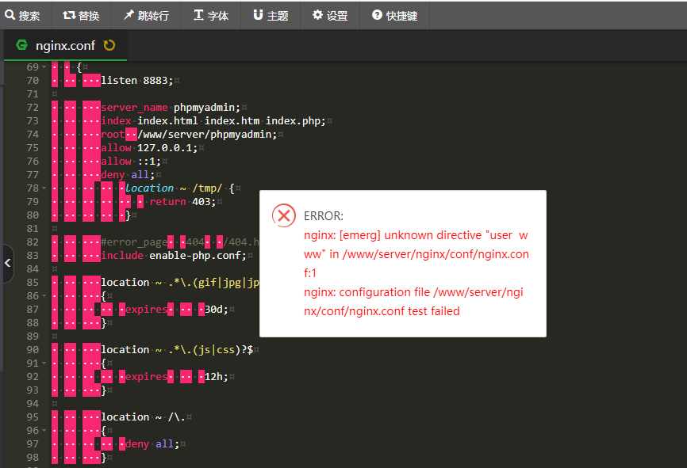Fold the block starting at line 86
Viewport: 687px width, 468px height.
click(x=44, y=296)
